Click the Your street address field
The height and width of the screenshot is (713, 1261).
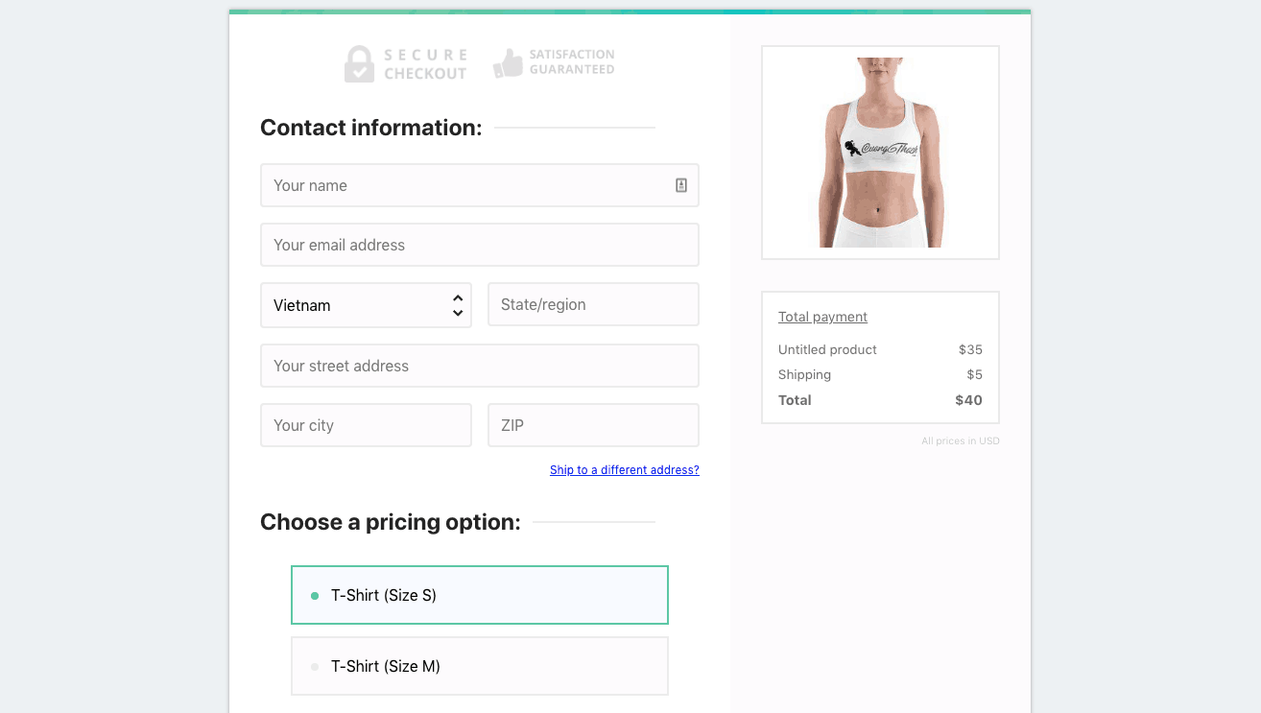coord(480,366)
